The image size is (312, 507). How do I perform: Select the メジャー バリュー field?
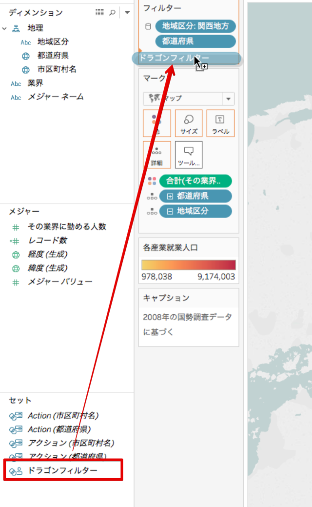[x=60, y=282]
